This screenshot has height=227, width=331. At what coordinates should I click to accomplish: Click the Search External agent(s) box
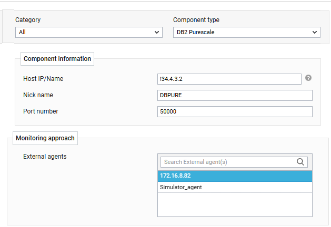[227, 162]
